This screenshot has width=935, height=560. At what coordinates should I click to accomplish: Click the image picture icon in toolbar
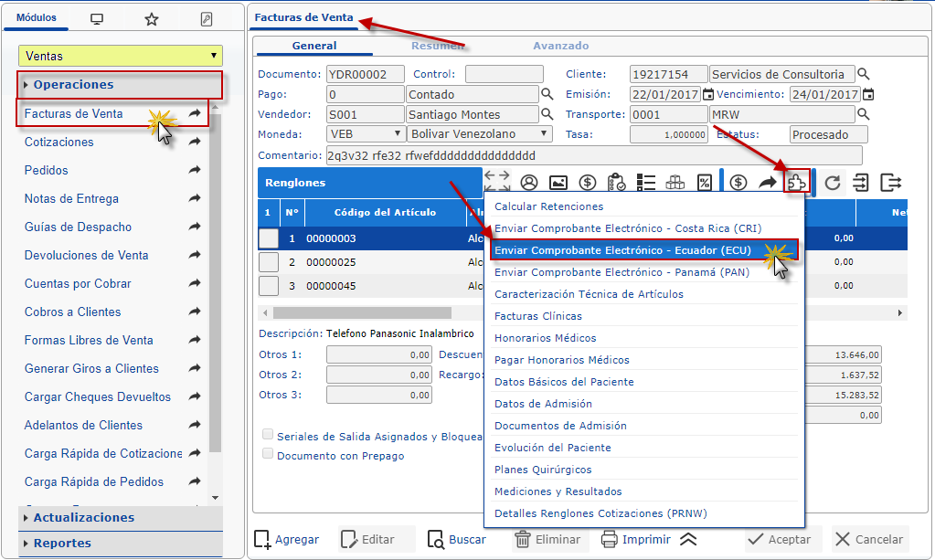point(558,183)
